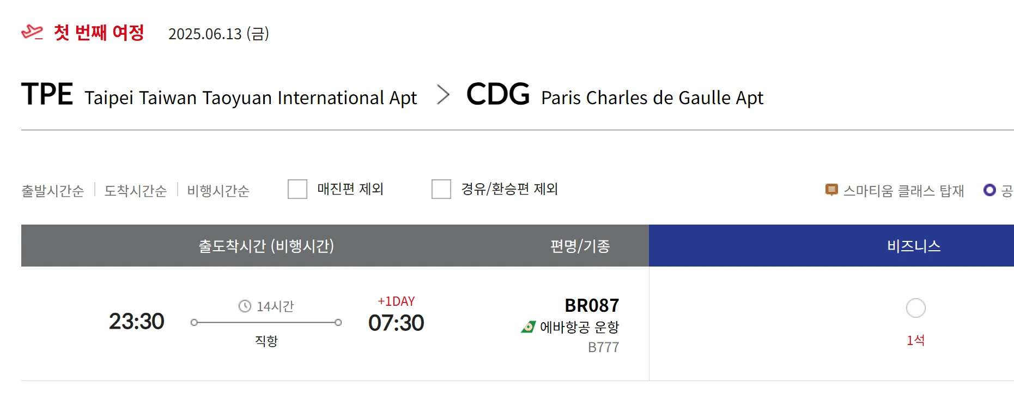Enable the 매진편 제외 checkbox
This screenshot has height=393, width=1014.
click(297, 189)
